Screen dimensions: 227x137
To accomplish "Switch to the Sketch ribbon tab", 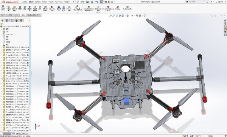I will pos(17,15).
